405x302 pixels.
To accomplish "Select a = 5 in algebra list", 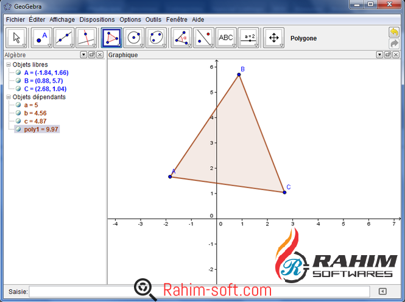I will click(31, 105).
